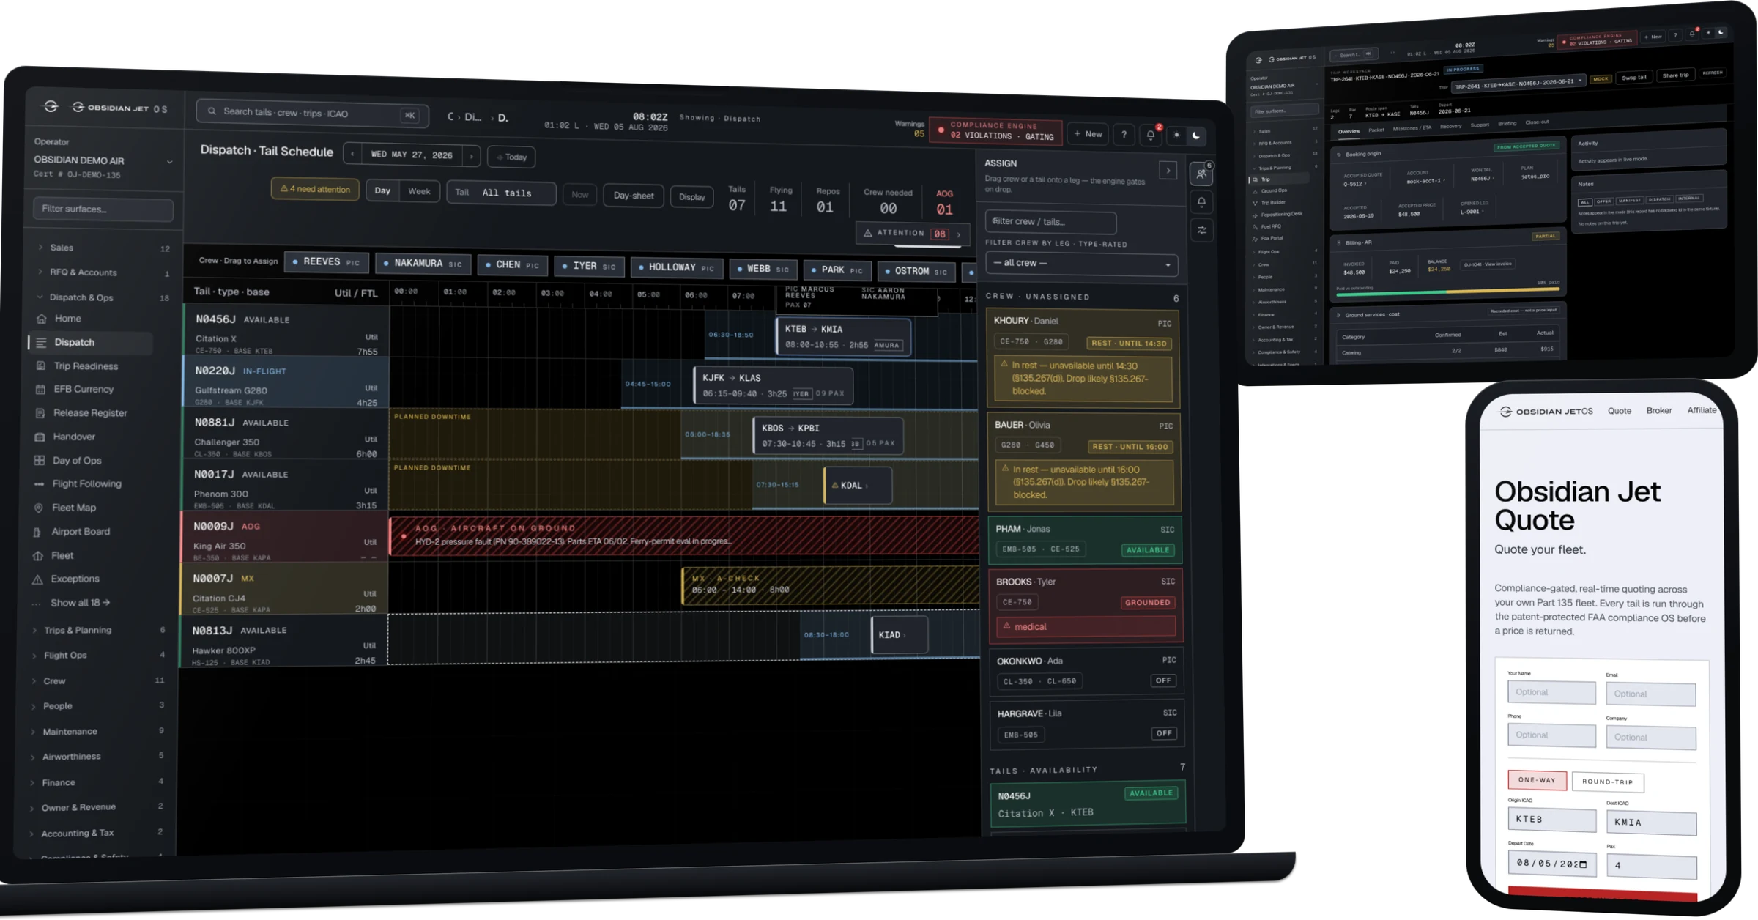The width and height of the screenshot is (1758, 920).
Task: Switch to the Packet tab on the tablet
Action: tap(1376, 130)
